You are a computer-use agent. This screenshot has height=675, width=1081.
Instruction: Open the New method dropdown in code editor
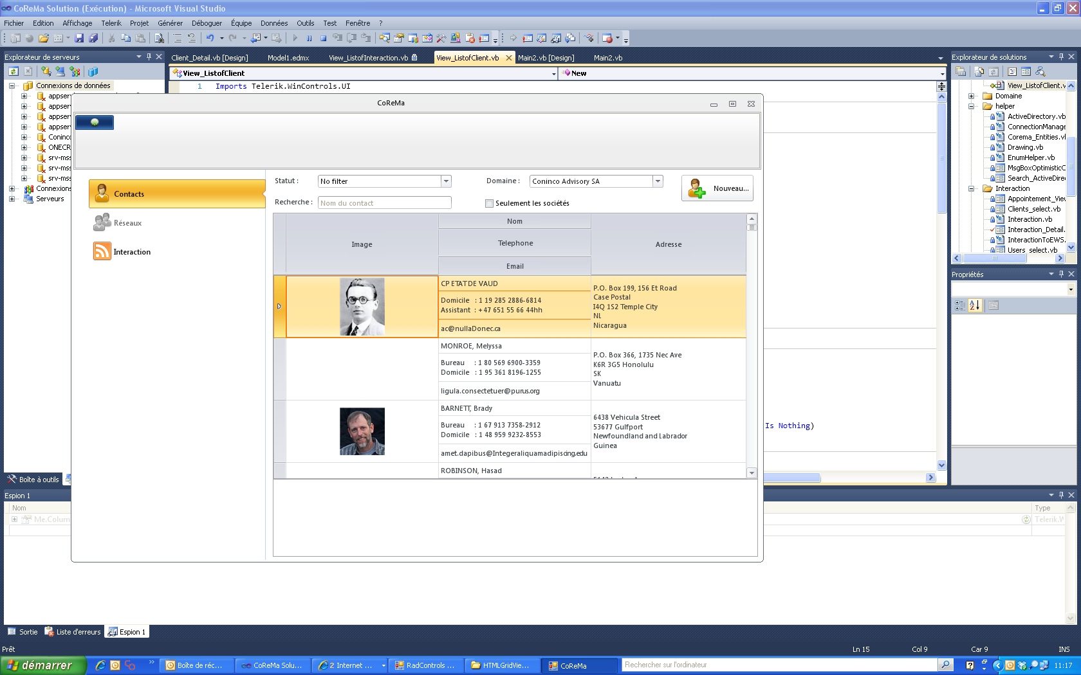pyautogui.click(x=942, y=73)
